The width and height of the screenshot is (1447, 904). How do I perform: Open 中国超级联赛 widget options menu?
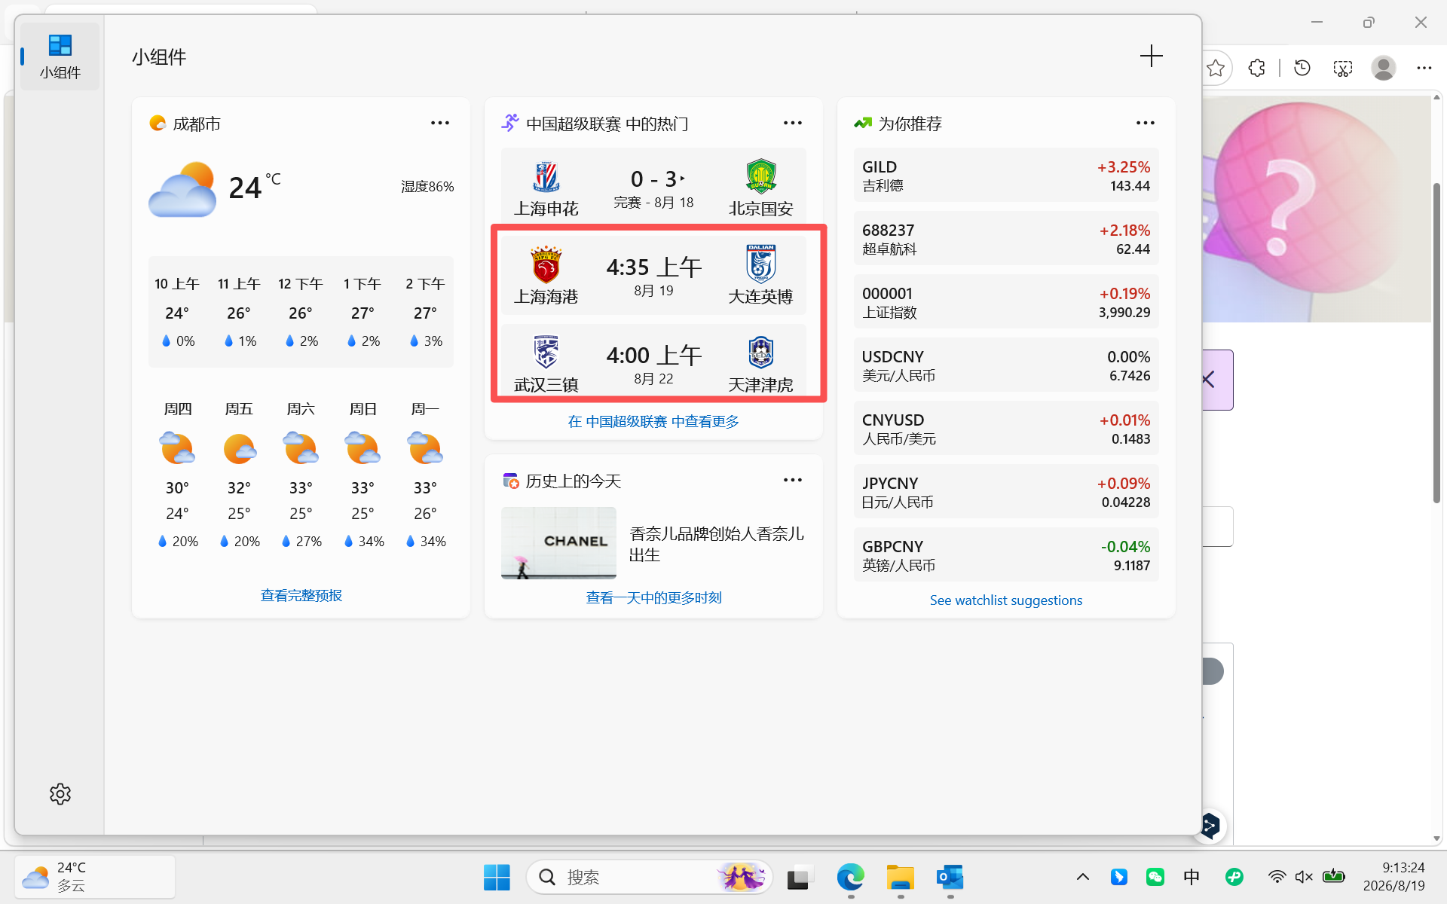793,123
